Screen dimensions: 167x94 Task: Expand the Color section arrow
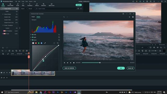(x=31, y=34)
